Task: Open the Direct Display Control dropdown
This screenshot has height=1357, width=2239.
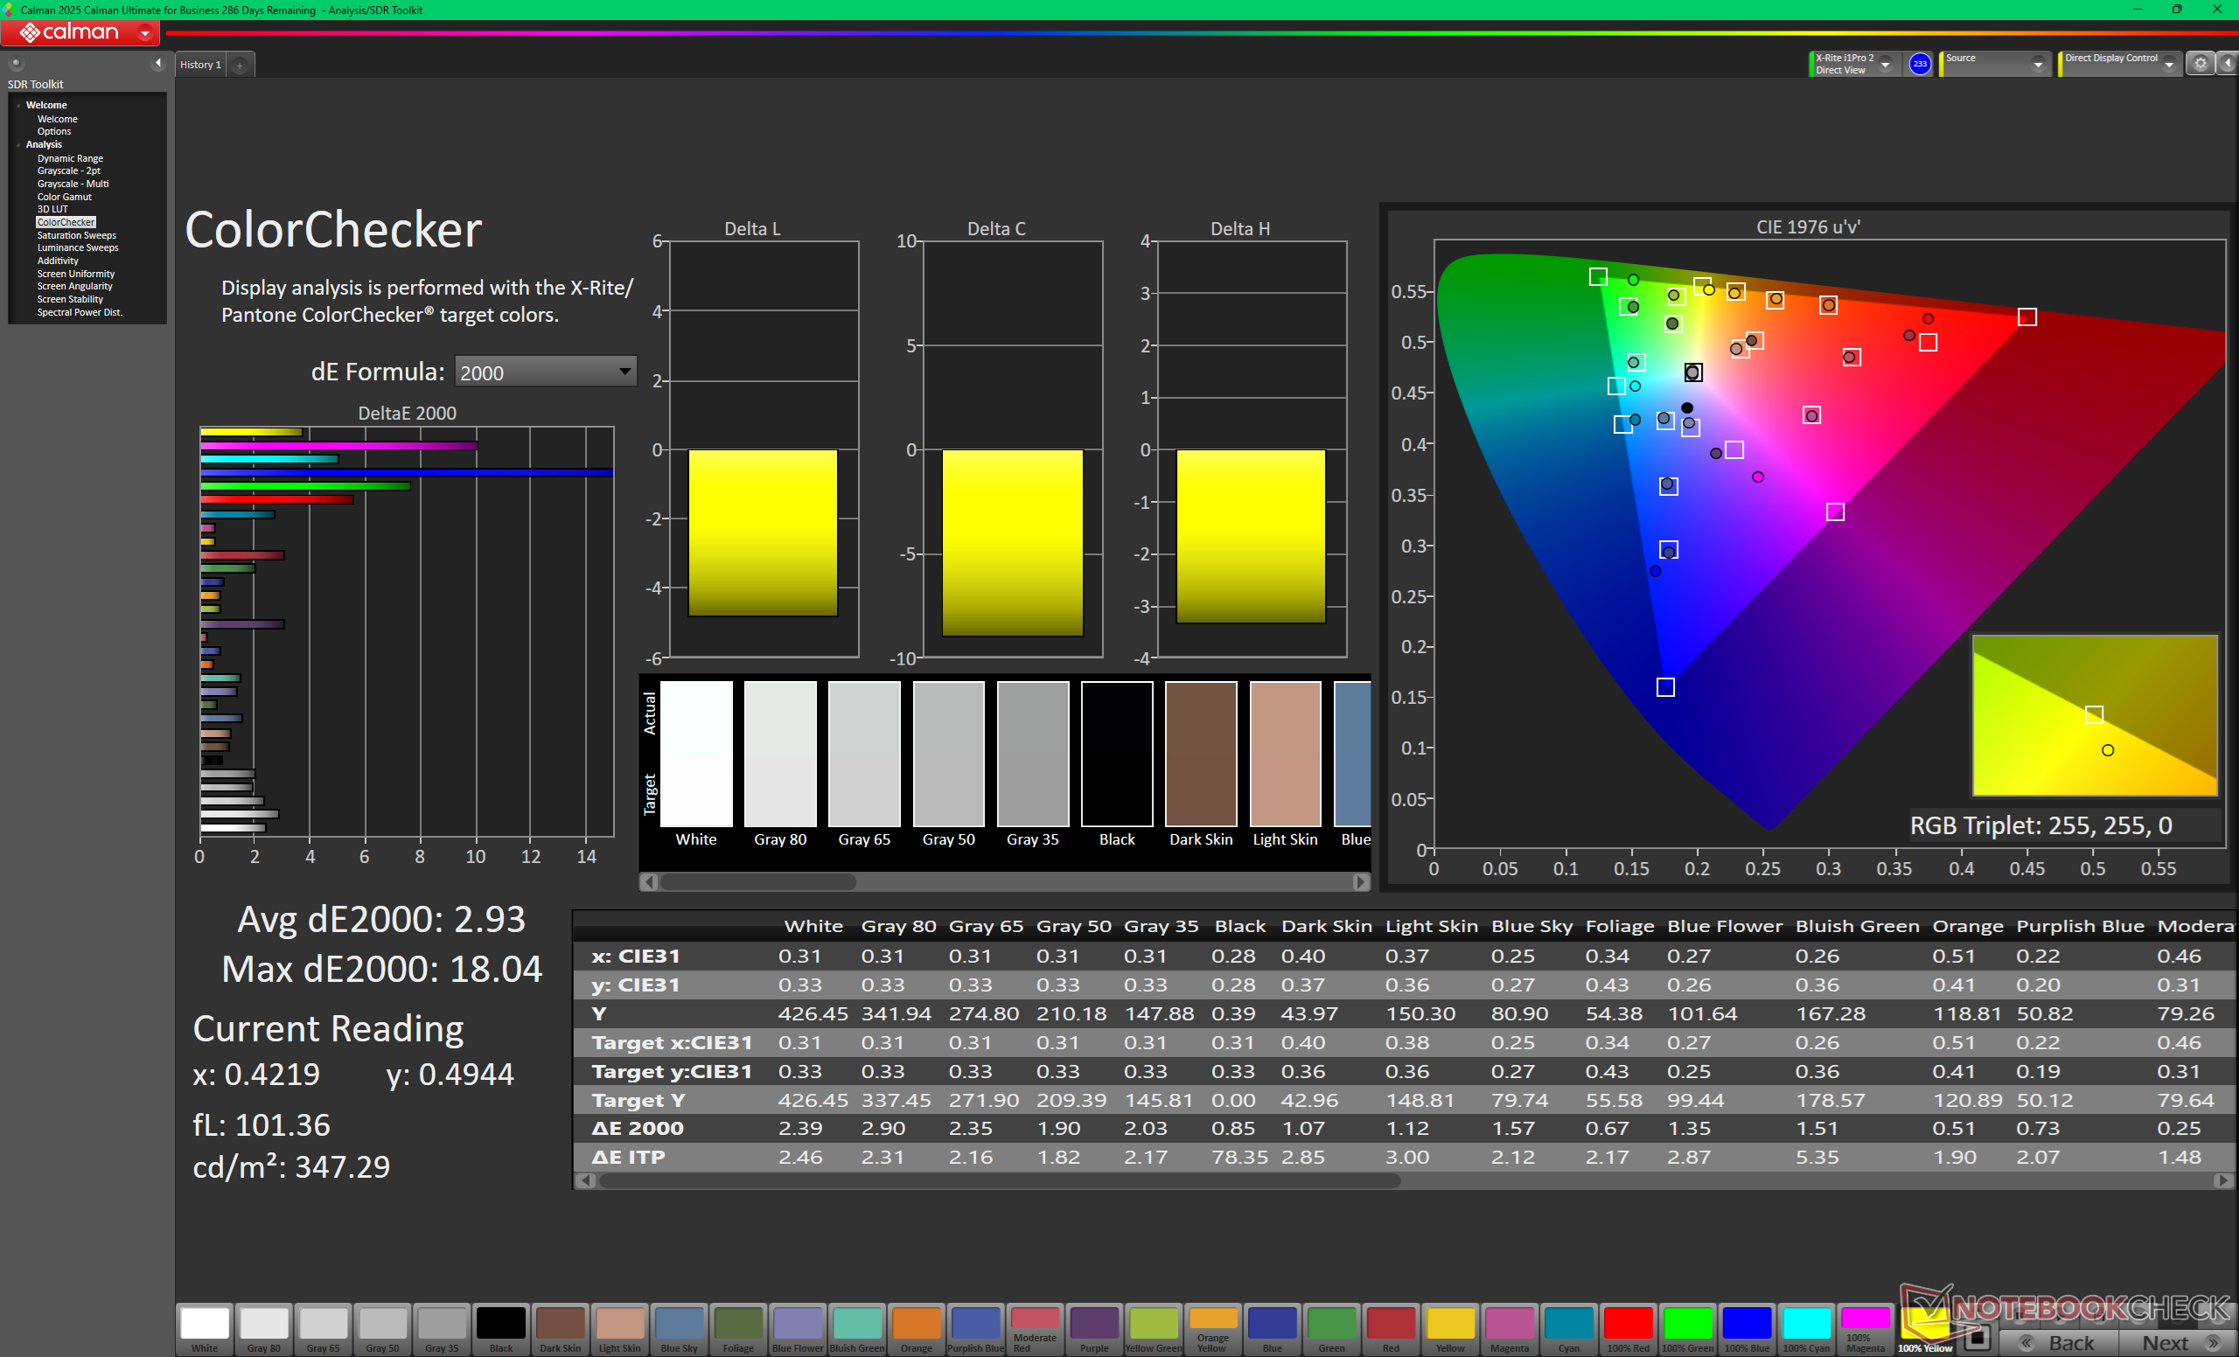Action: (x=2170, y=65)
